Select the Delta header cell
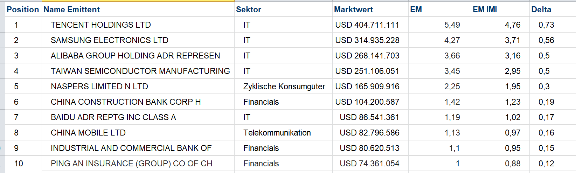576x173 pixels. [541, 9]
